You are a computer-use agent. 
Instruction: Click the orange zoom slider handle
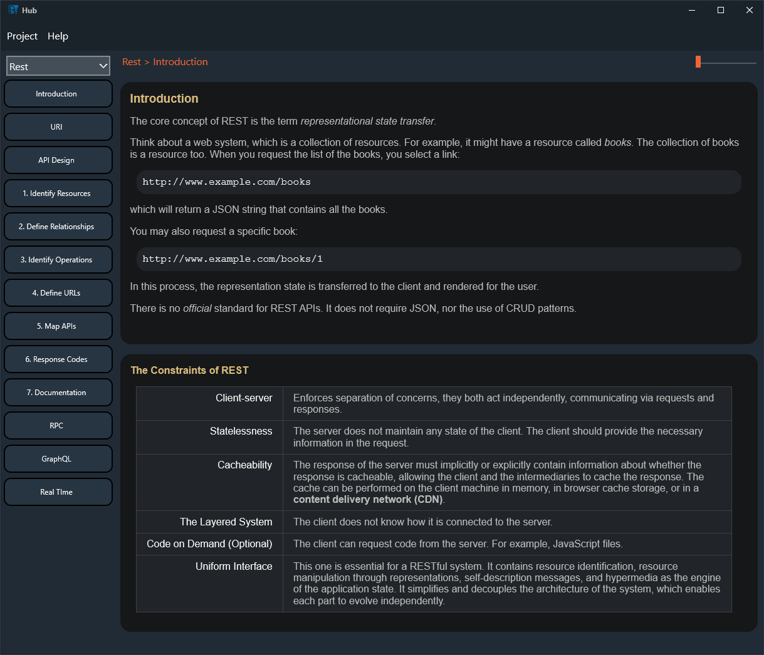[x=698, y=61]
